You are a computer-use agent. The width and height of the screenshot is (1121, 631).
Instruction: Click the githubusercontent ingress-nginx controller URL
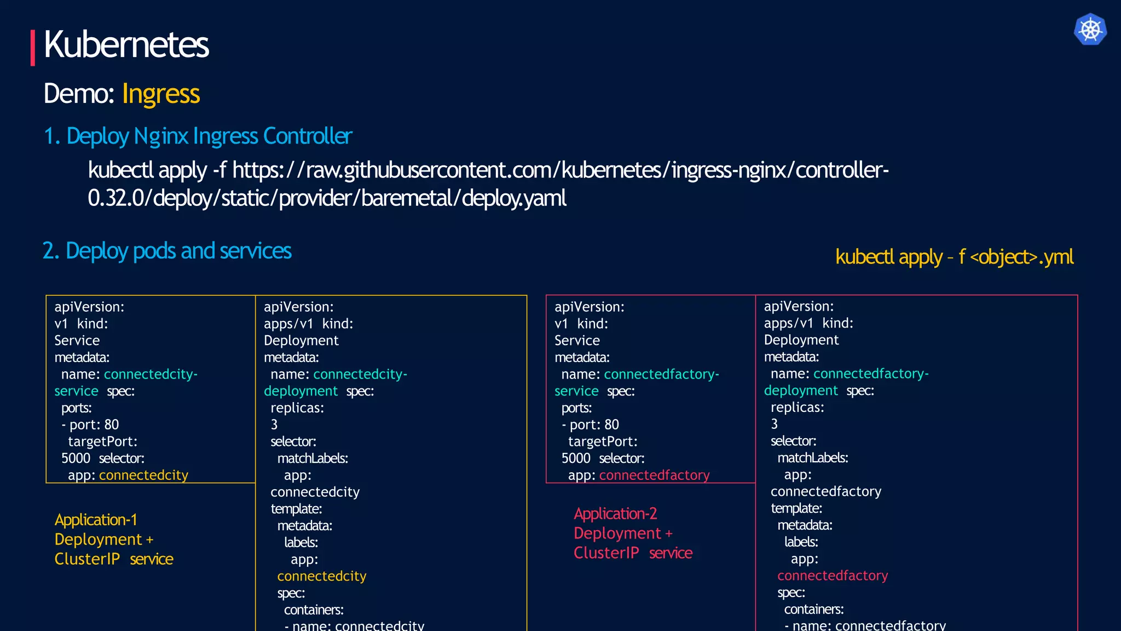tap(560, 170)
